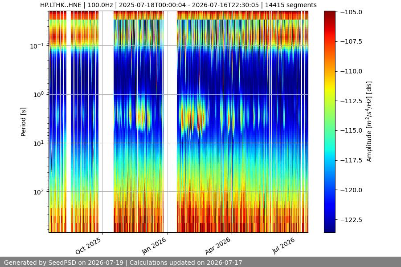Click the 10¹ period tick label

pyautogui.click(x=39, y=143)
